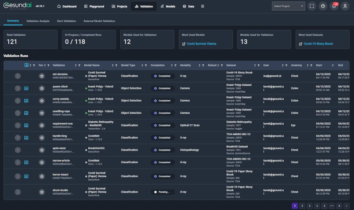Open the Playground navigation item
Viewport: 354px width, 210px height.
click(94, 6)
